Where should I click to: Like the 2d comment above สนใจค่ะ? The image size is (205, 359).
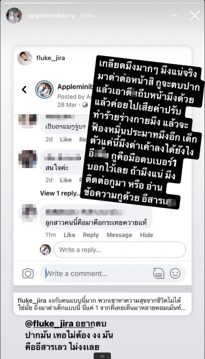coord(66,140)
